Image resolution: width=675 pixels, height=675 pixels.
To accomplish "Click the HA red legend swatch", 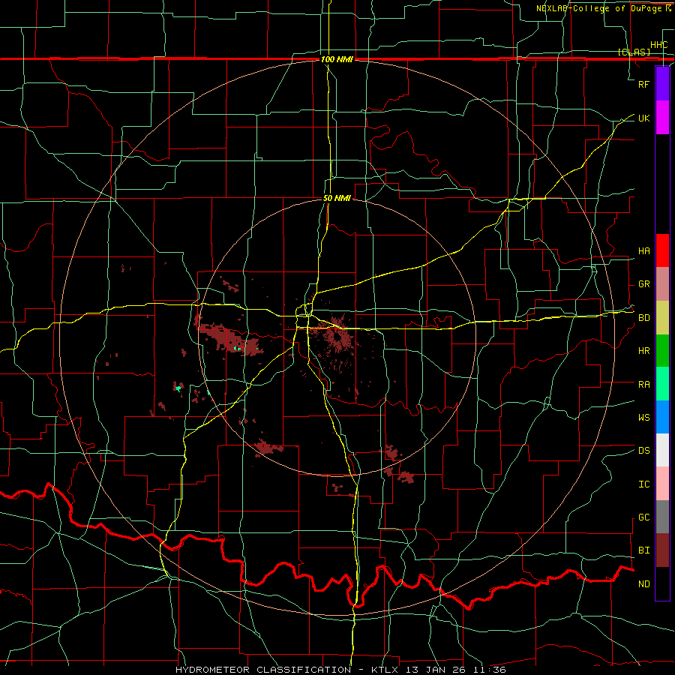I will pos(662,250).
